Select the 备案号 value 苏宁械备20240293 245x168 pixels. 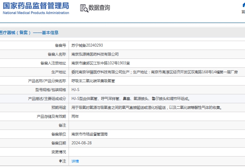pyautogui.click(x=87, y=45)
